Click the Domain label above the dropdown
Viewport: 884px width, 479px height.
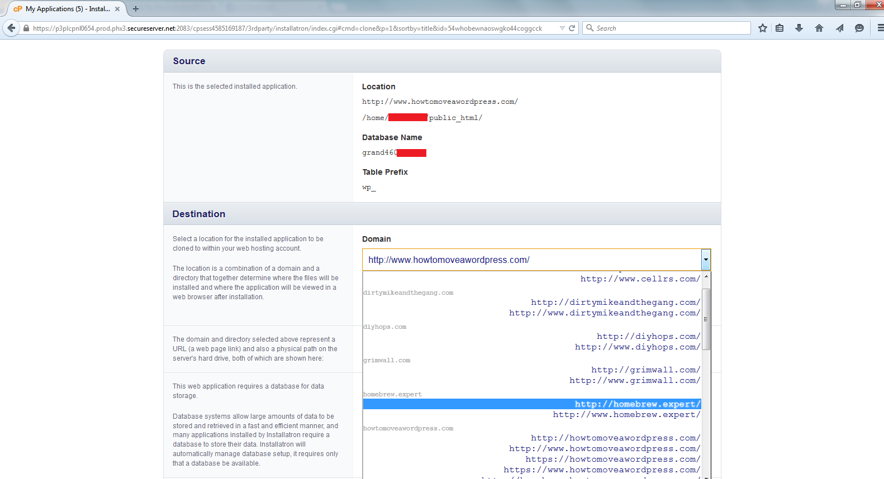[x=377, y=239]
